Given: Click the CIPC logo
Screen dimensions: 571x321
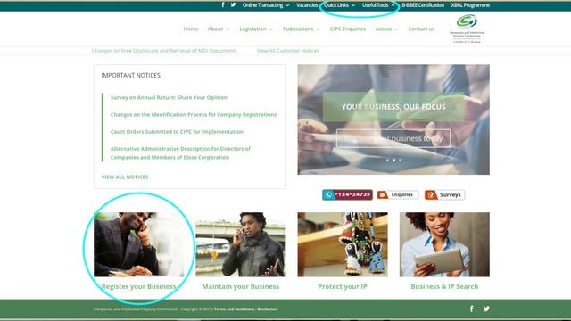Looking at the screenshot, I should (x=467, y=29).
